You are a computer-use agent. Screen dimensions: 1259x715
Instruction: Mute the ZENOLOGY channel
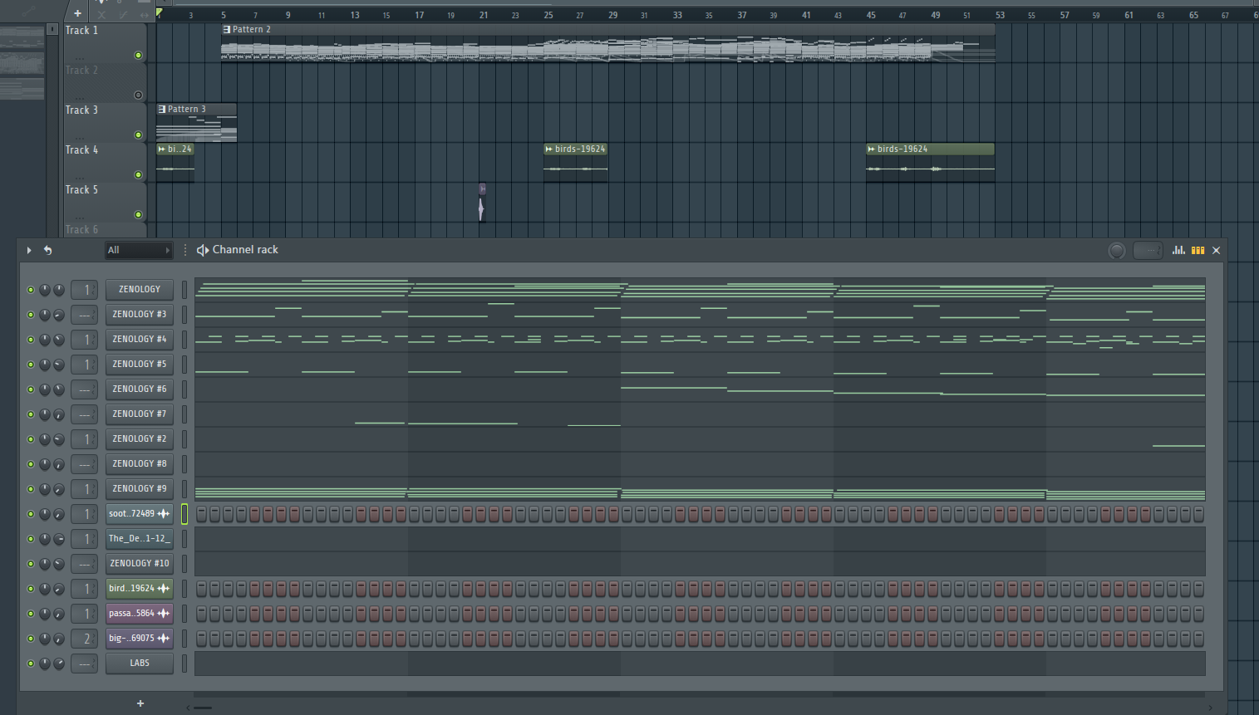[31, 290]
